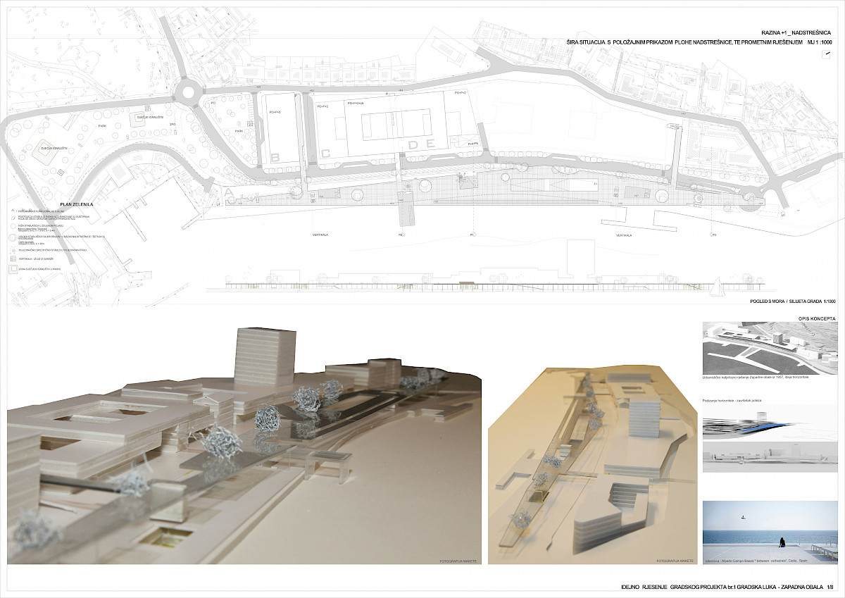Click the playground zone square legend symbol
Image resolution: width=845 pixels, height=598 pixels.
[12, 269]
